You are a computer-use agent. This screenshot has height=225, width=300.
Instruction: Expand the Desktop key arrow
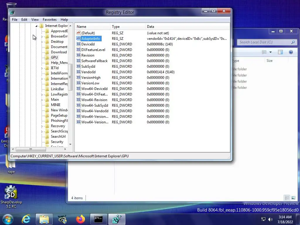[x=42, y=42]
